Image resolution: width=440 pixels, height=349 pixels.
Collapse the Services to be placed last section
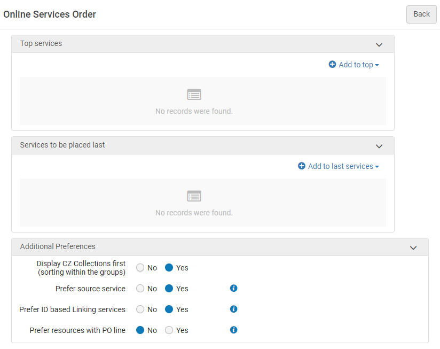point(379,146)
